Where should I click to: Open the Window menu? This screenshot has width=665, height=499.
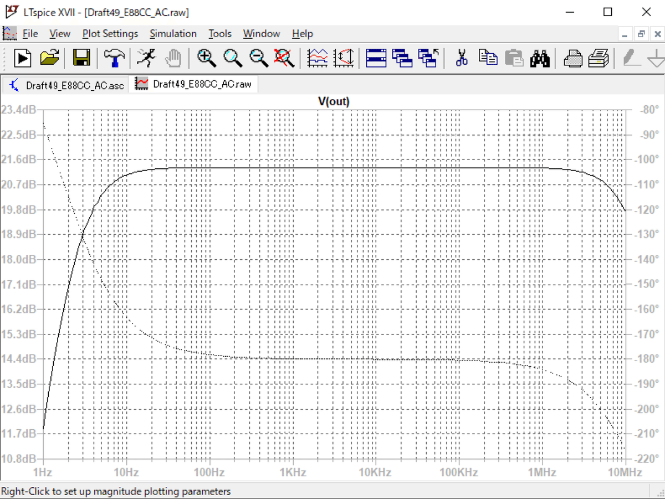262,34
